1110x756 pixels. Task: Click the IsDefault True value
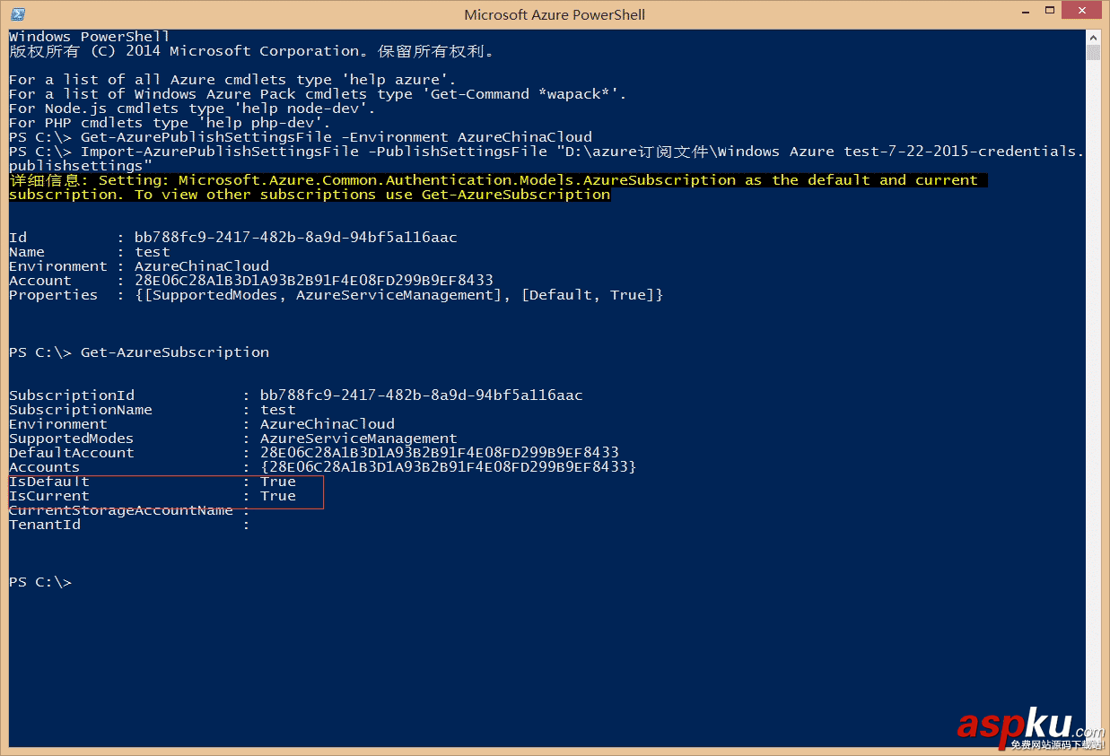click(x=278, y=482)
